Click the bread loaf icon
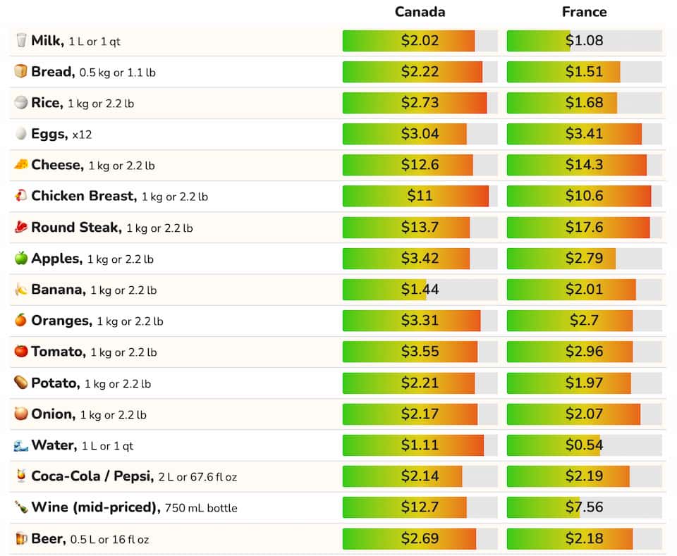The image size is (677, 556). (x=20, y=72)
